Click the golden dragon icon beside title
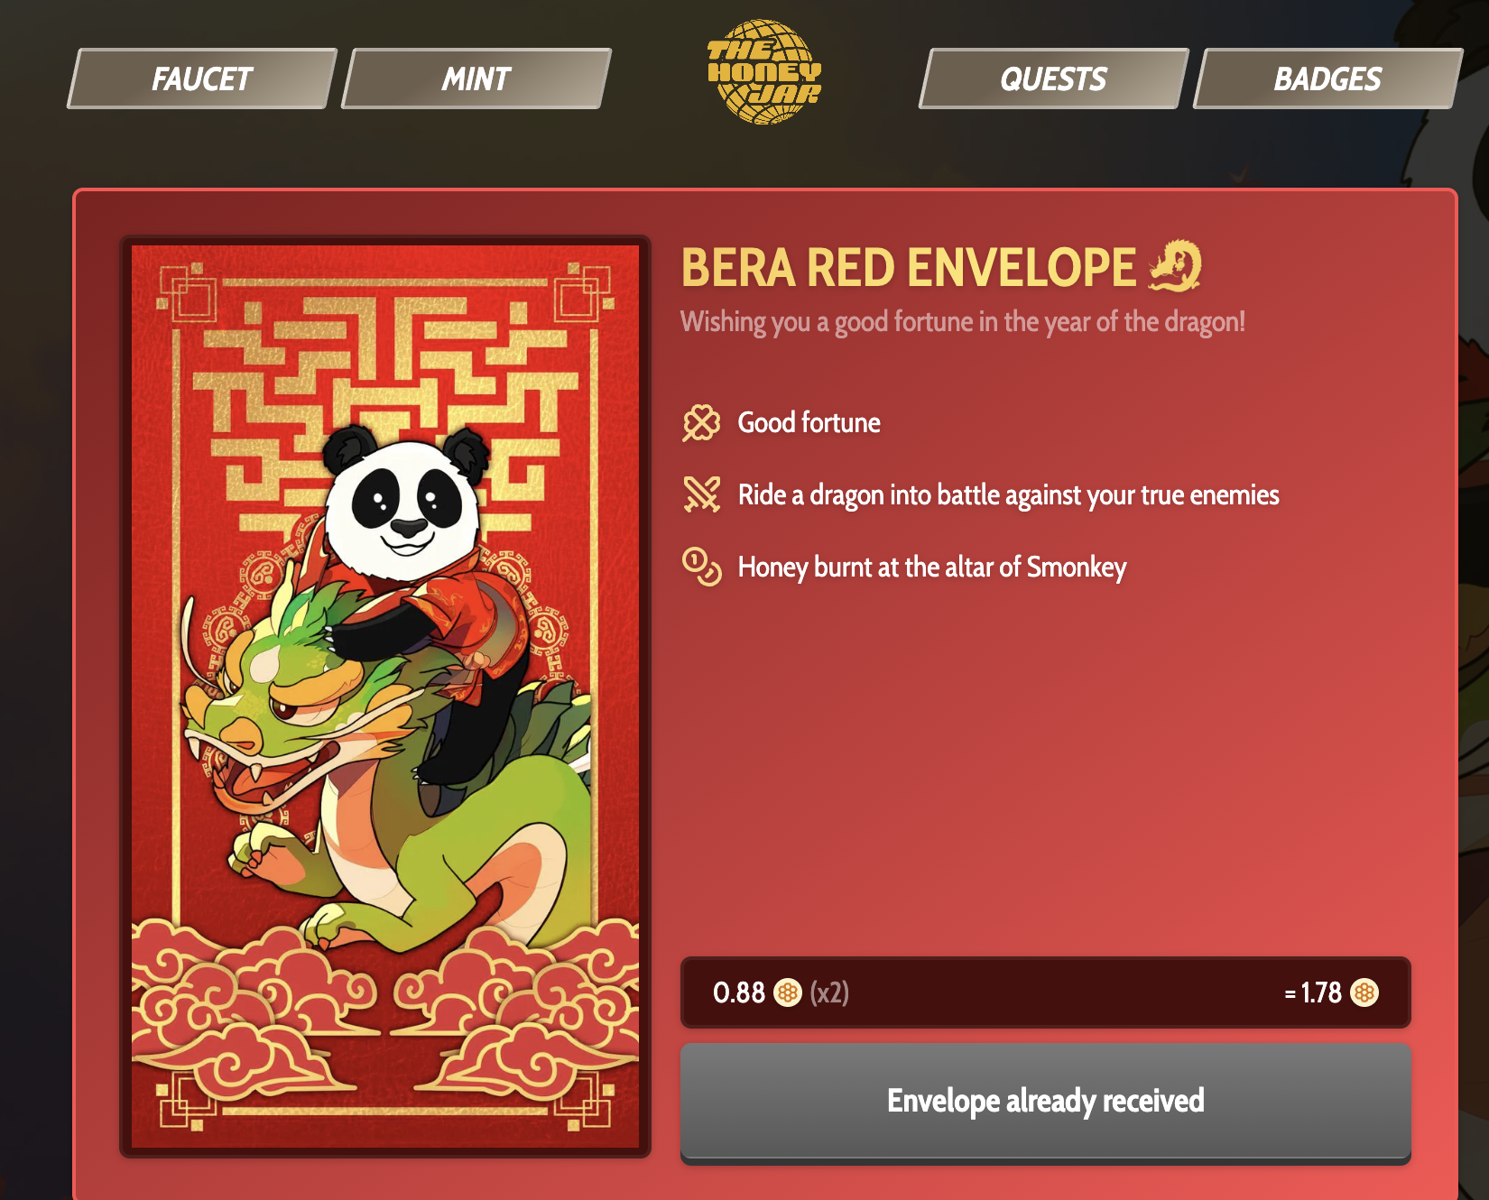 (1175, 266)
